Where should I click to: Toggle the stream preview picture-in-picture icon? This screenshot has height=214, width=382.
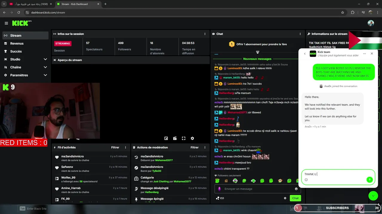click(166, 138)
